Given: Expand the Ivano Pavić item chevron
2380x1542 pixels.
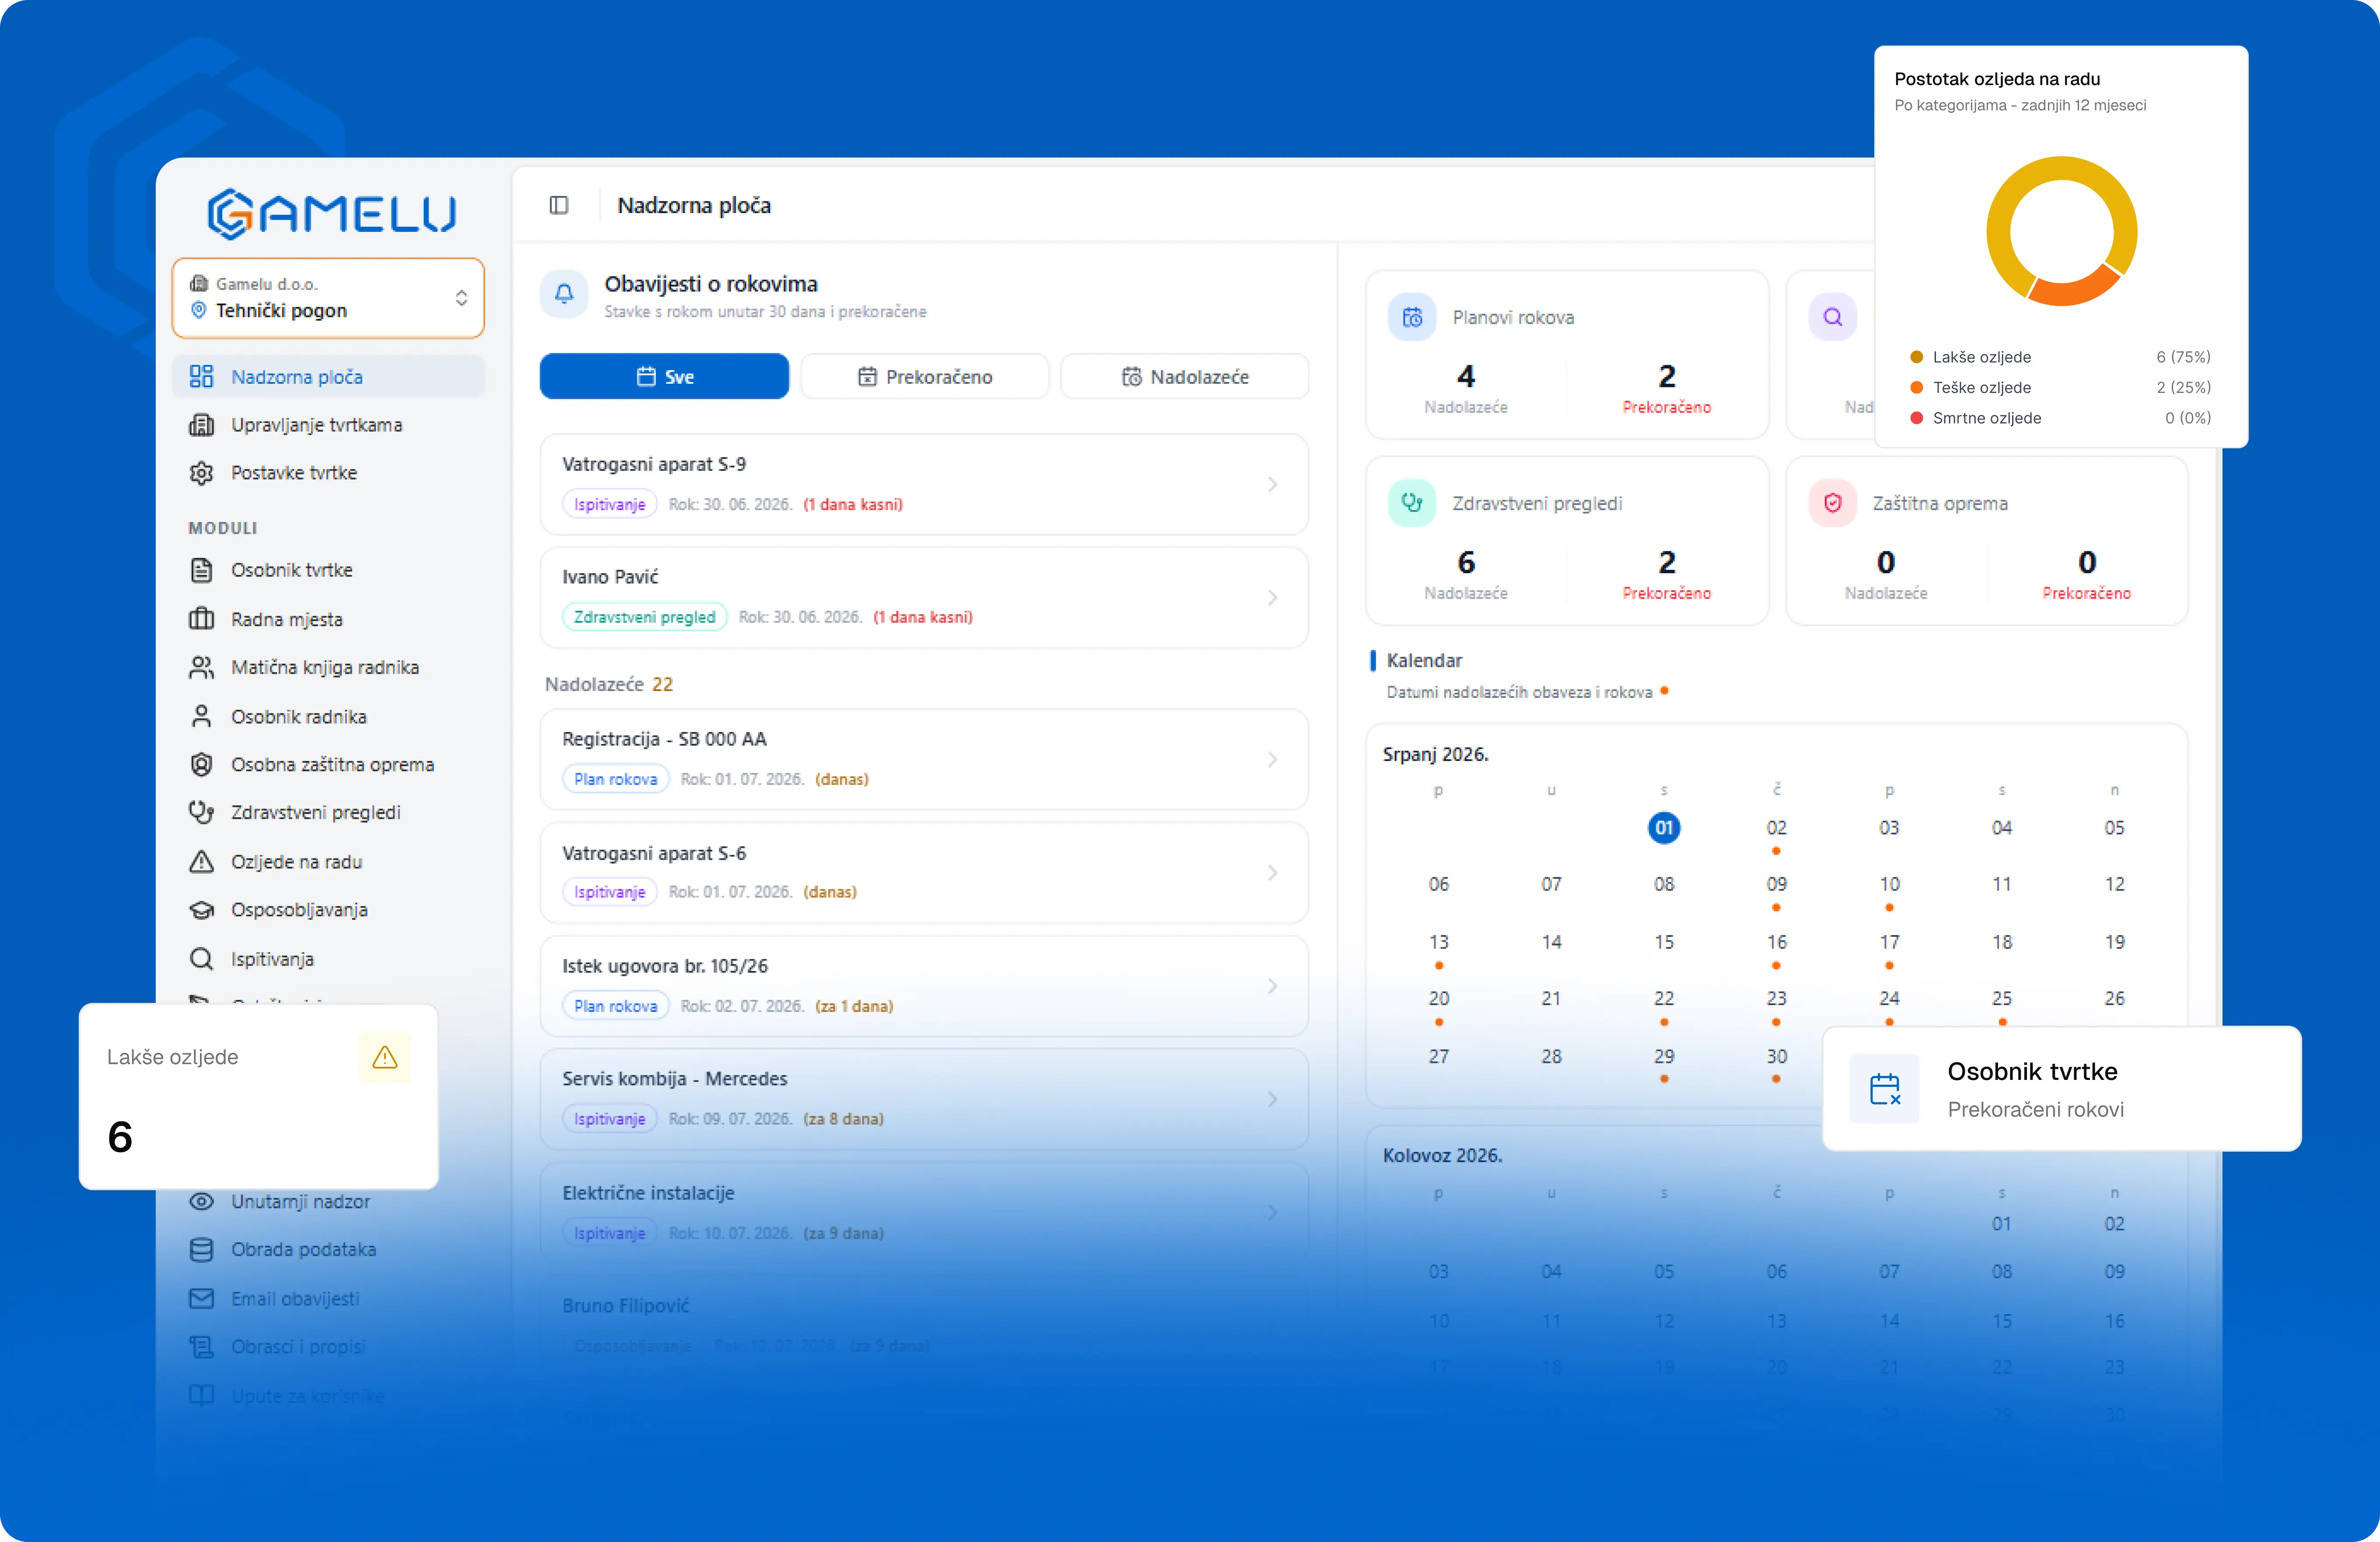Looking at the screenshot, I should tap(1272, 598).
